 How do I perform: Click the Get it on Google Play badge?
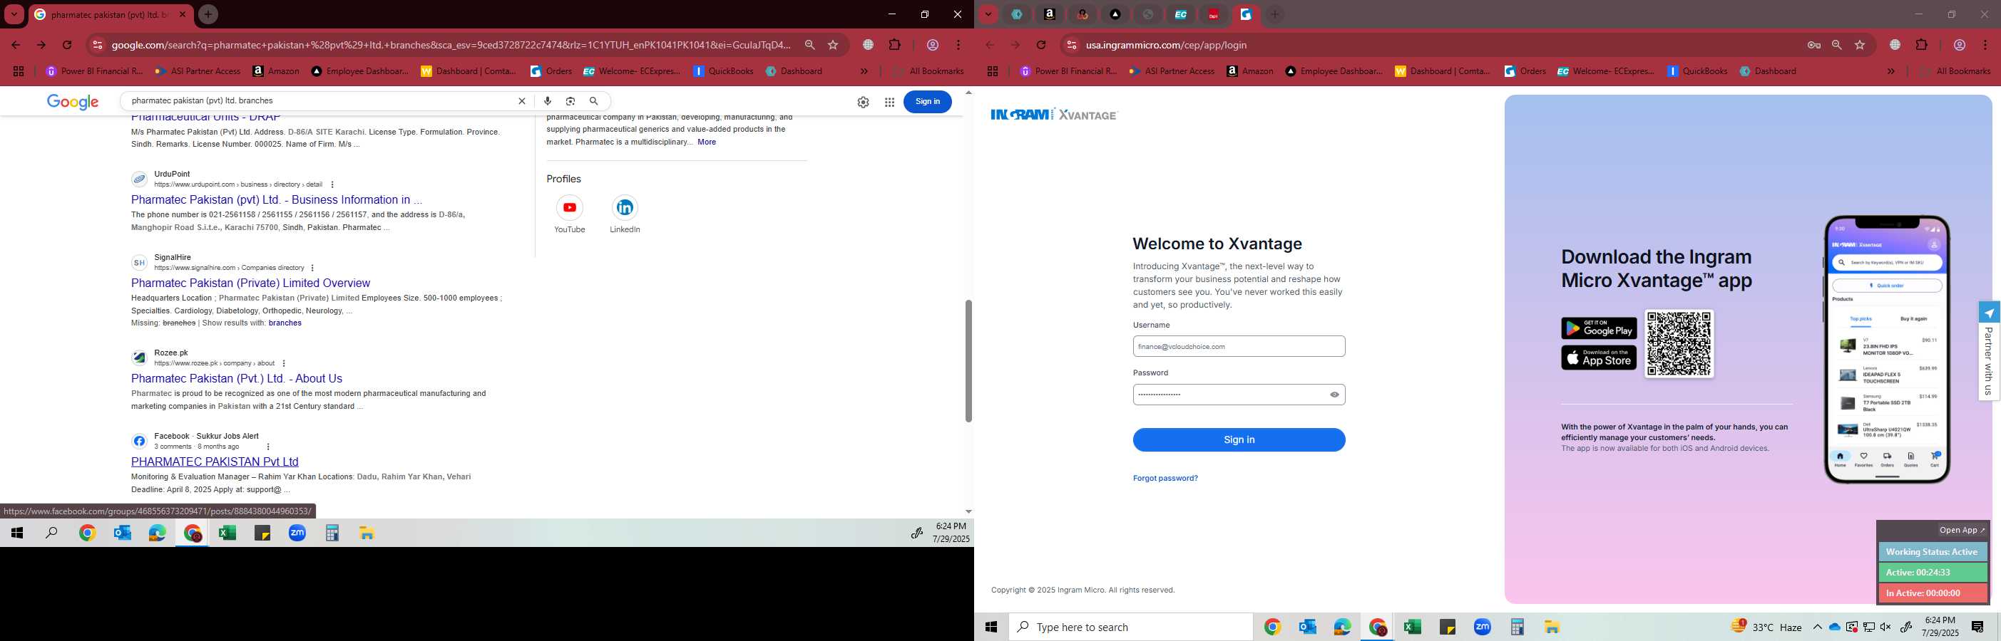click(1598, 328)
